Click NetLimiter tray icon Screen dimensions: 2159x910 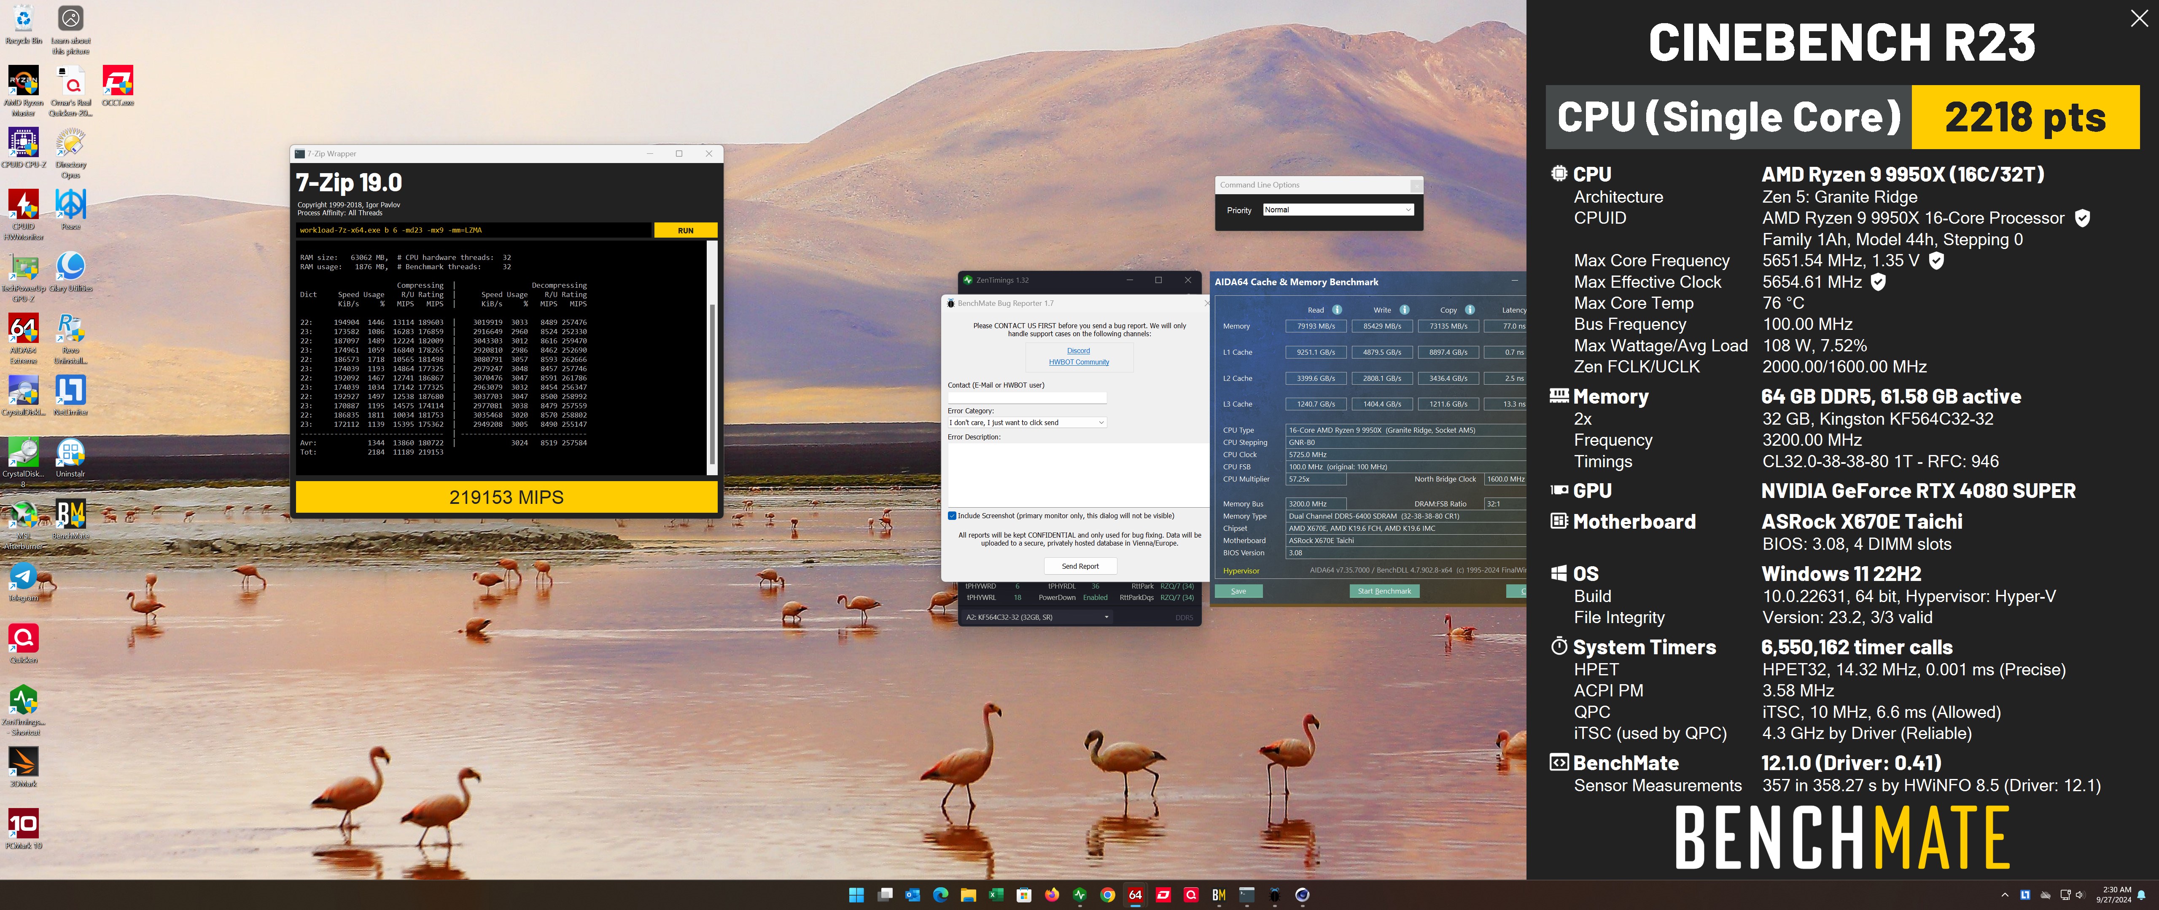pyautogui.click(x=2025, y=895)
